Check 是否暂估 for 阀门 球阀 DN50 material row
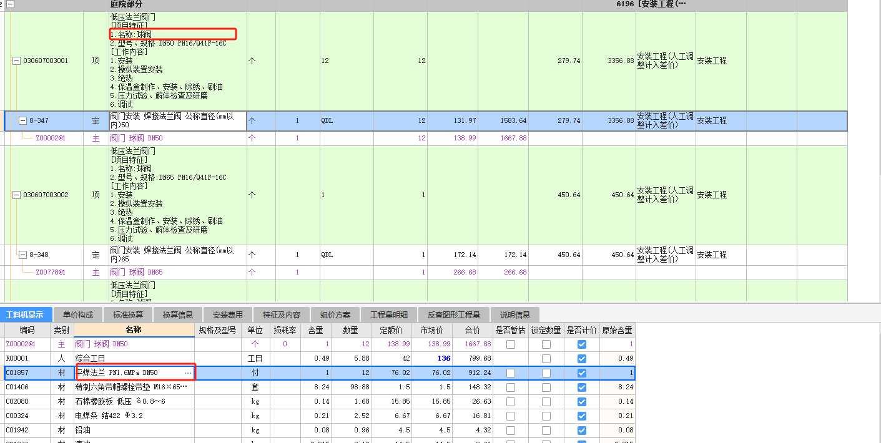 pos(511,344)
